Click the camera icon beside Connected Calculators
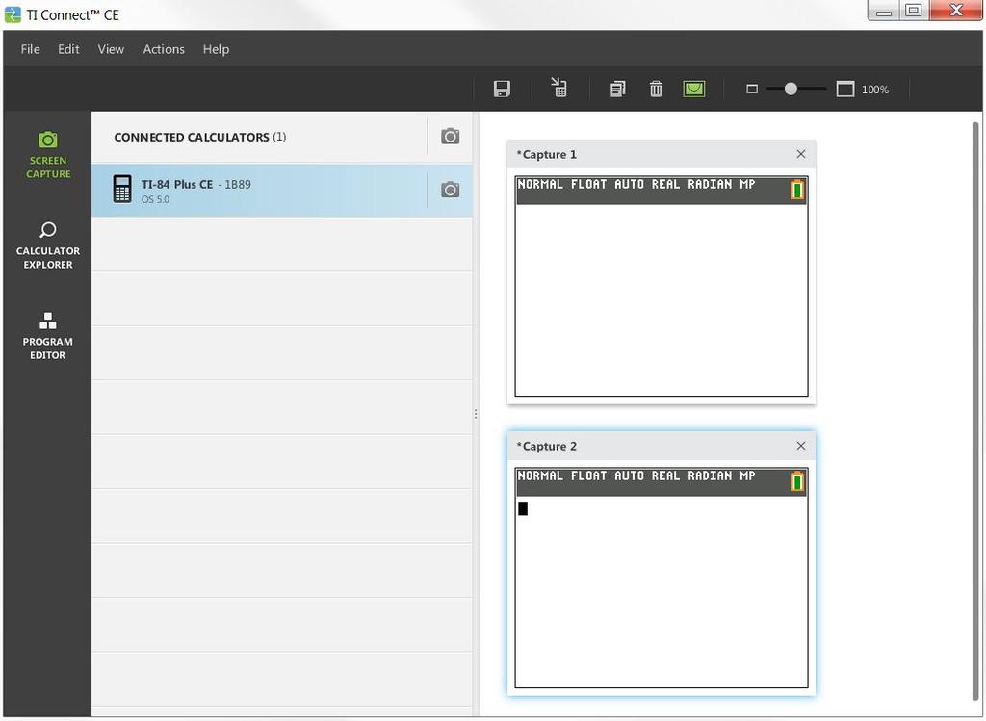Screen dimensions: 986x721 (x=450, y=137)
